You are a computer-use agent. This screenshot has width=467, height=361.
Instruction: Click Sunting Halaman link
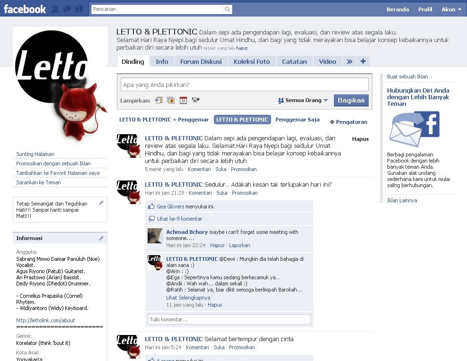click(35, 154)
